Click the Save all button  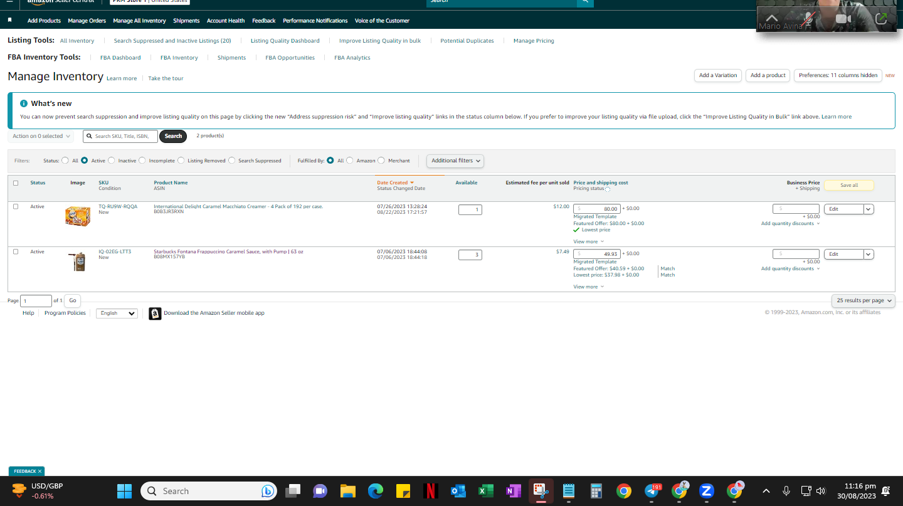[849, 186]
